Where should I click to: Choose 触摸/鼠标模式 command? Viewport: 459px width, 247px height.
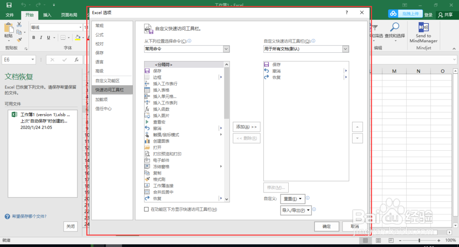tap(184, 135)
